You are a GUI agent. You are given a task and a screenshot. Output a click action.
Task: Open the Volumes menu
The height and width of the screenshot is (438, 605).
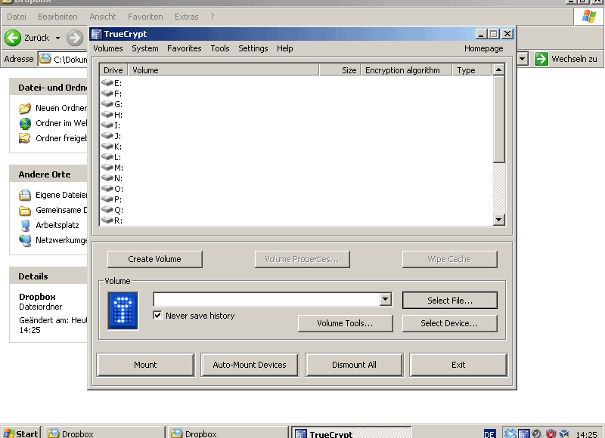click(108, 48)
